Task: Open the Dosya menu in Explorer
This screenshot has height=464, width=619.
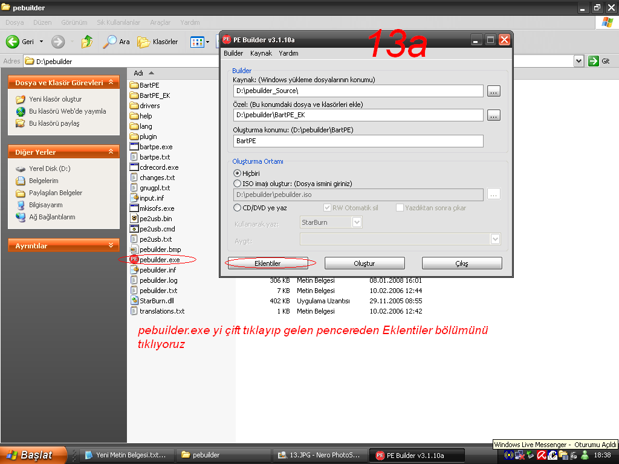Action: click(15, 22)
